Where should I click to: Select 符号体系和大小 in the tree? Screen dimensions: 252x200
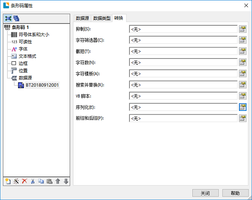point(34,34)
